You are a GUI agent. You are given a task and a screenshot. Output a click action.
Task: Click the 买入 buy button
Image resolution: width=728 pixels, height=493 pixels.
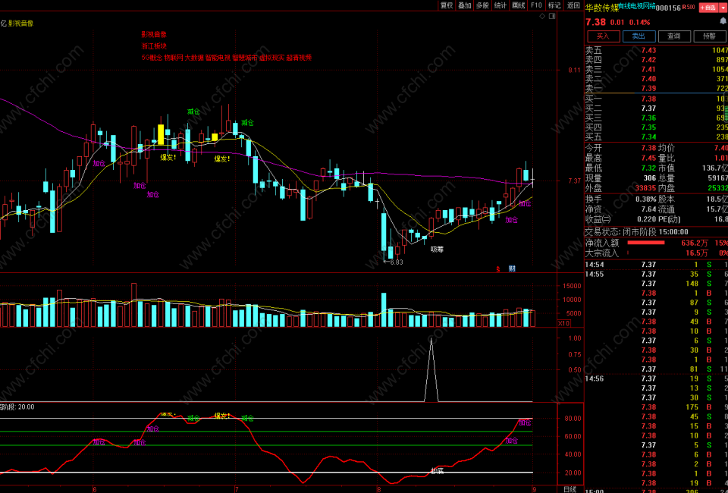603,36
